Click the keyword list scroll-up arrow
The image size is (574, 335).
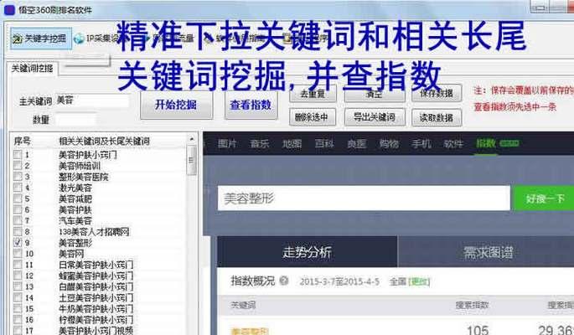click(x=191, y=140)
